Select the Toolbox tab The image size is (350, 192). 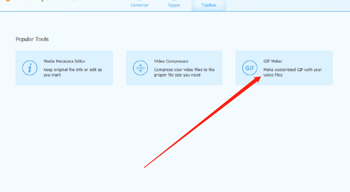[209, 5]
